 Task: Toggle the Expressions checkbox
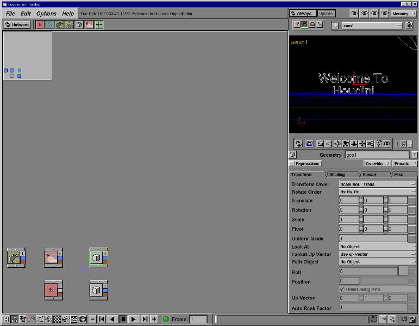coord(292,163)
